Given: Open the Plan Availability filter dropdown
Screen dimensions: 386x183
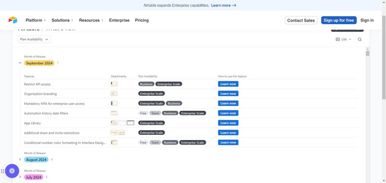Looking at the screenshot, I should click(x=34, y=39).
